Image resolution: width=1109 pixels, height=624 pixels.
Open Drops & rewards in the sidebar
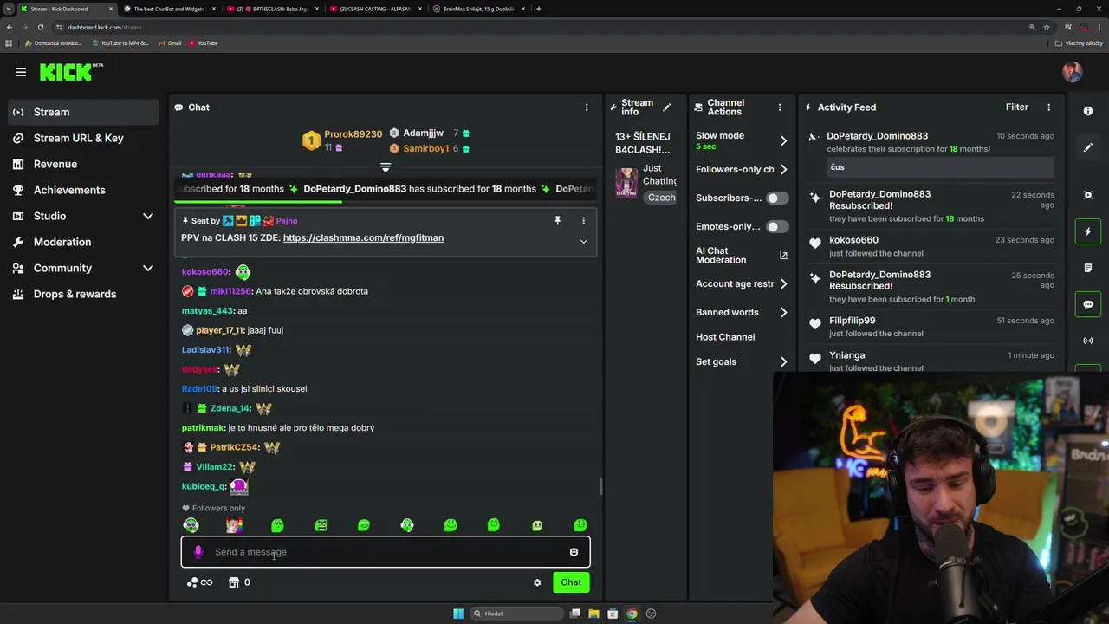click(84, 294)
